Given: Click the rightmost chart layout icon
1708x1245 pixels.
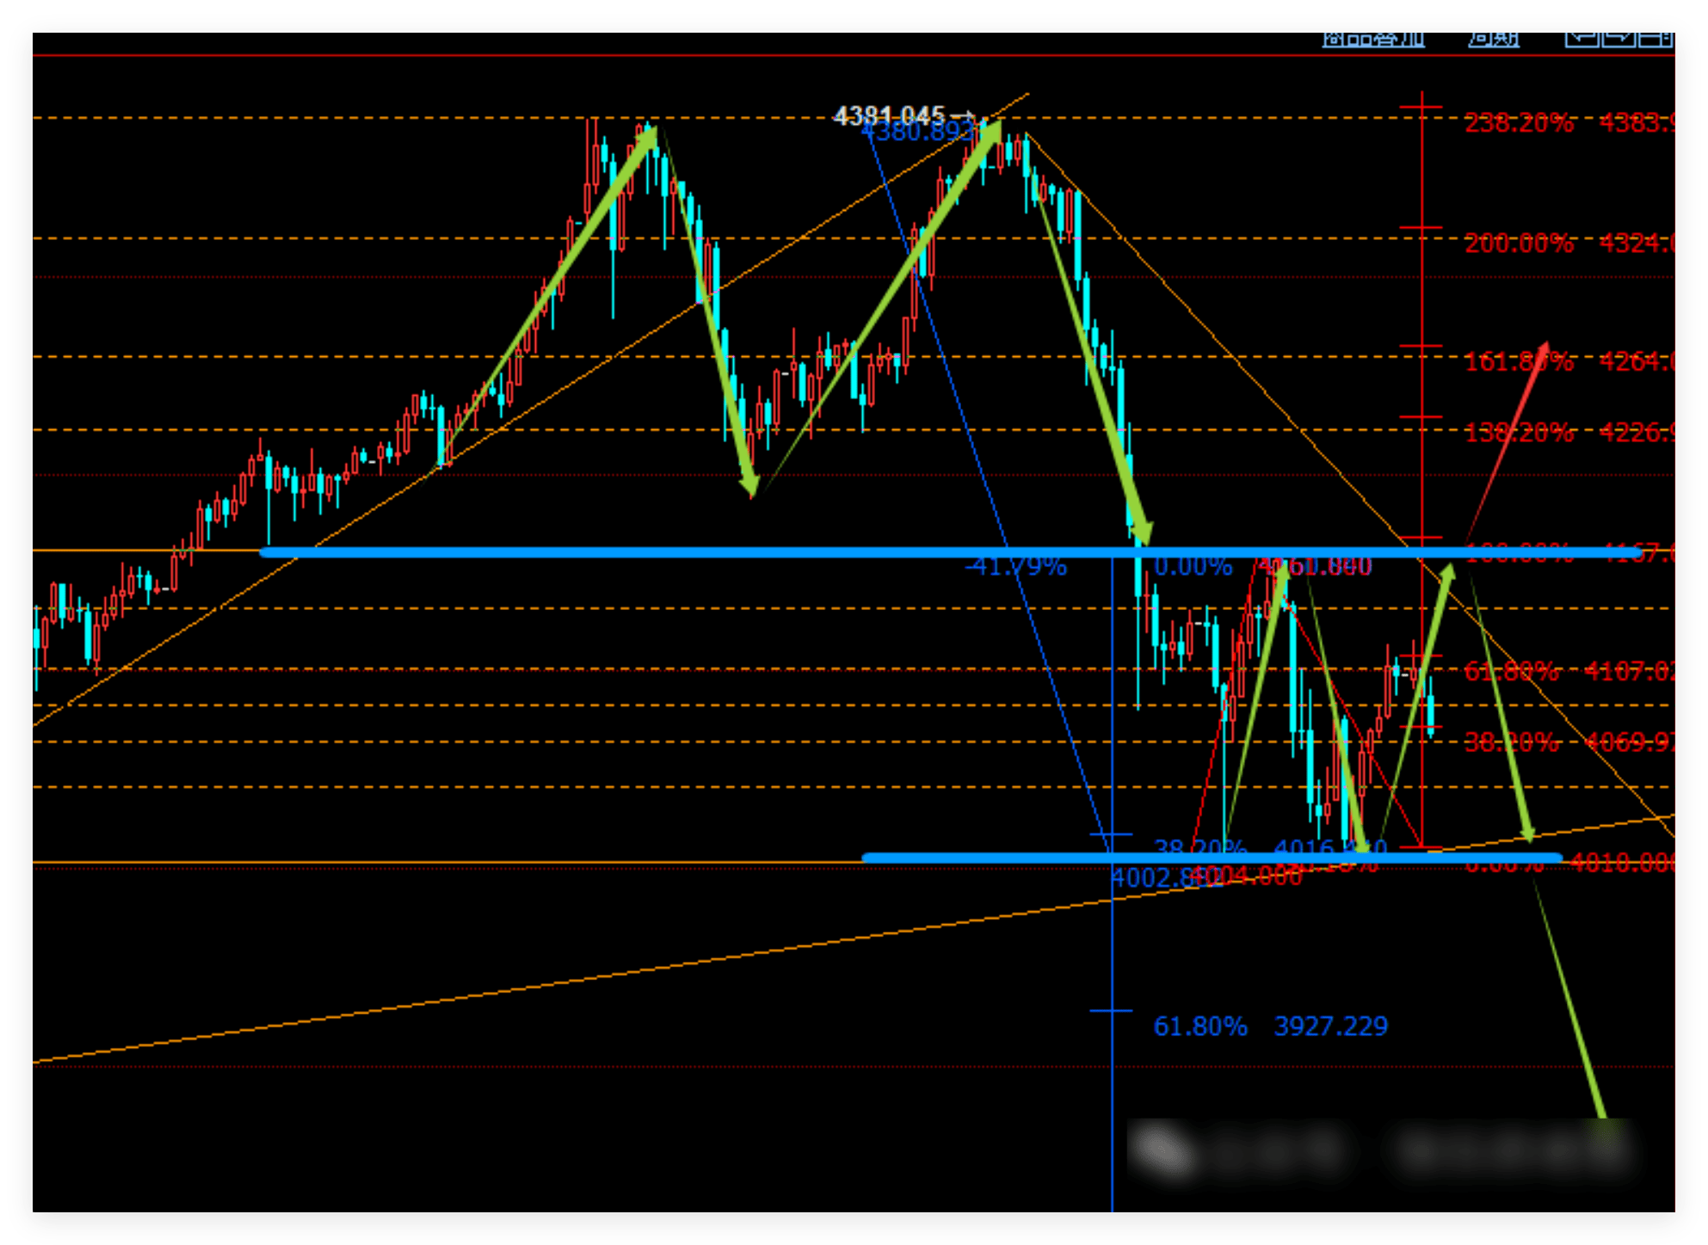Looking at the screenshot, I should 1655,39.
